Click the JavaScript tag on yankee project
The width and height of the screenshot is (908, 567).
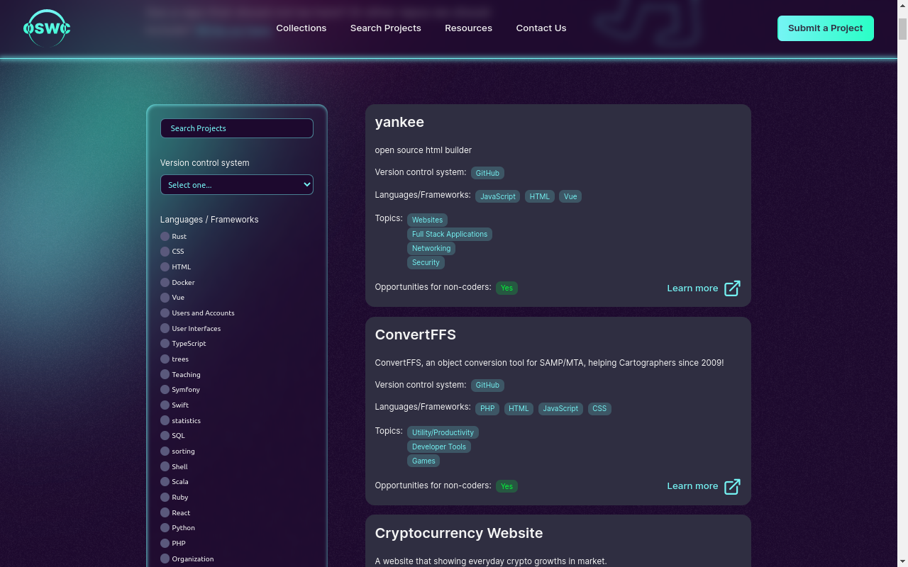tap(497, 196)
